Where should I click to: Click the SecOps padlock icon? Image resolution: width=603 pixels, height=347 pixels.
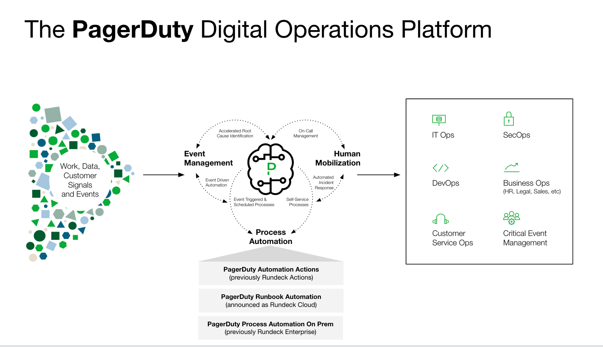tap(508, 119)
